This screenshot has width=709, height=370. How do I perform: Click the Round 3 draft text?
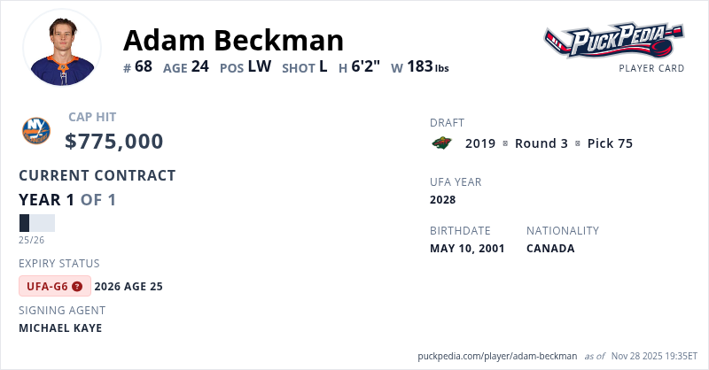pos(541,143)
